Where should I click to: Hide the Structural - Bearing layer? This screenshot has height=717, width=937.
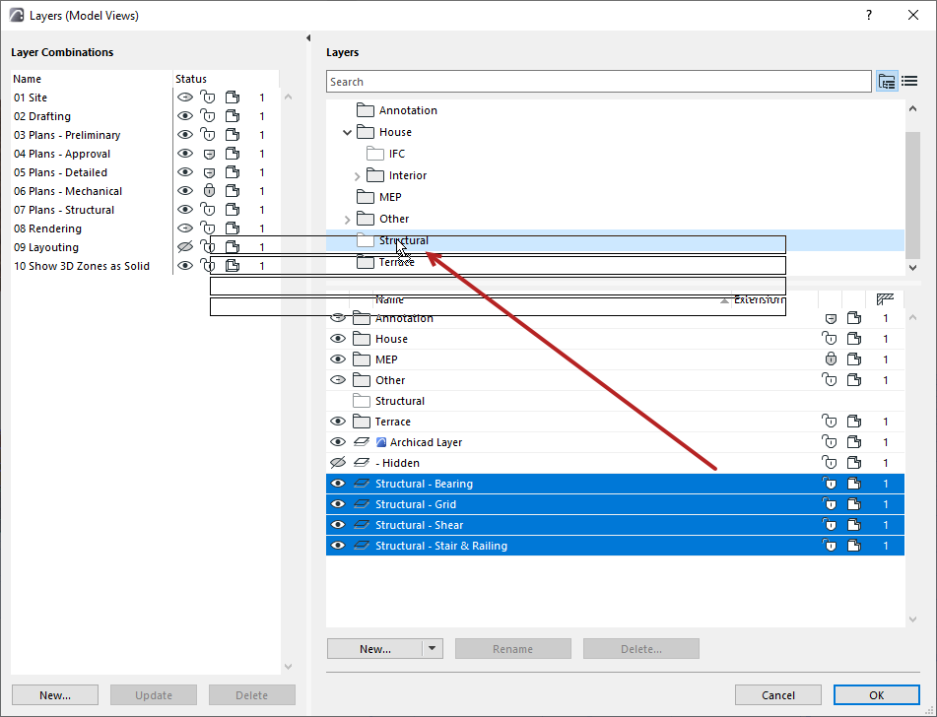[x=338, y=484]
